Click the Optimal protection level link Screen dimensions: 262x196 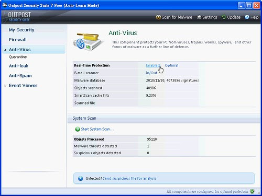(171, 65)
